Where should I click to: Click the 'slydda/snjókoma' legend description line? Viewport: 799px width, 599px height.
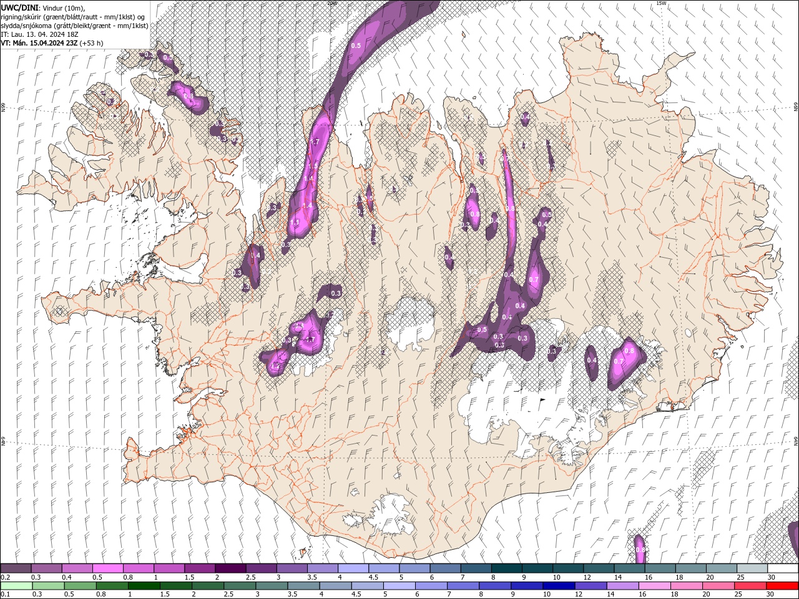tap(74, 26)
